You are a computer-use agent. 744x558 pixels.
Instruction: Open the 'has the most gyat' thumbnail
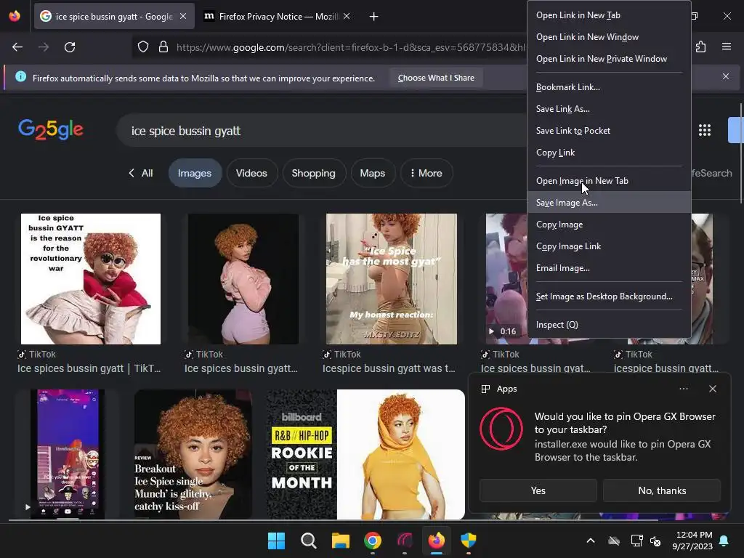(x=392, y=279)
